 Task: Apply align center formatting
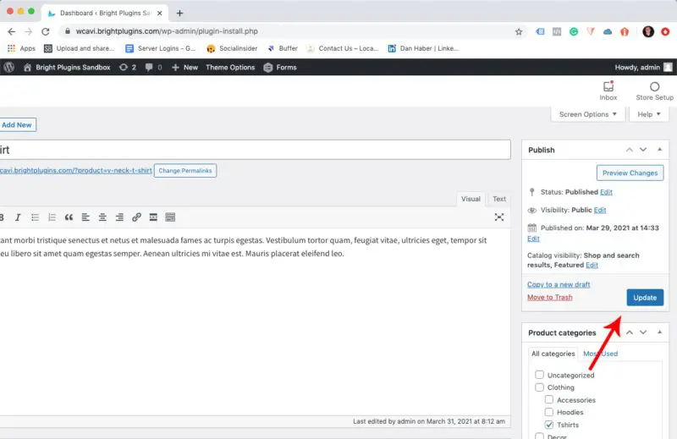coord(102,217)
